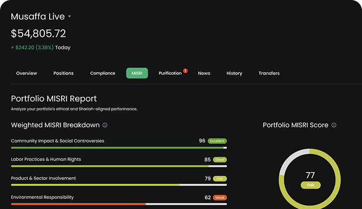Click the Good rating badge
The height and width of the screenshot is (209, 362).
220,160
